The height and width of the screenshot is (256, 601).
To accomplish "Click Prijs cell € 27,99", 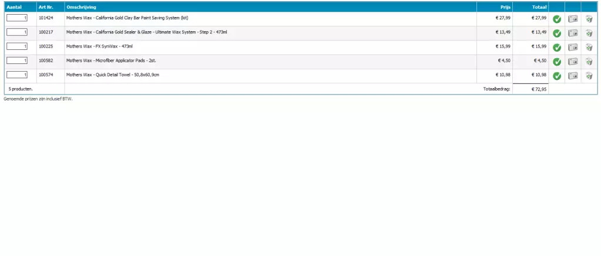I will click(x=503, y=18).
